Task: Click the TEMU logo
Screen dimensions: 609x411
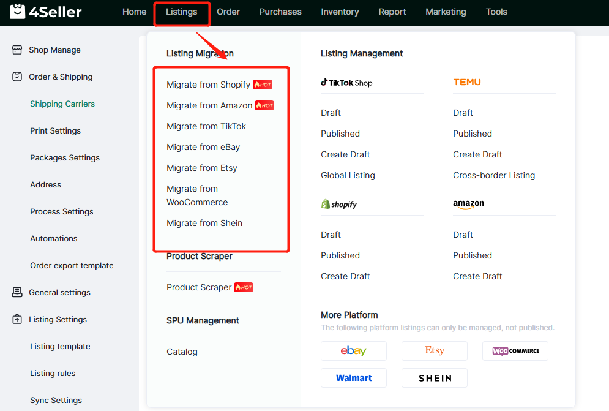Action: (467, 82)
